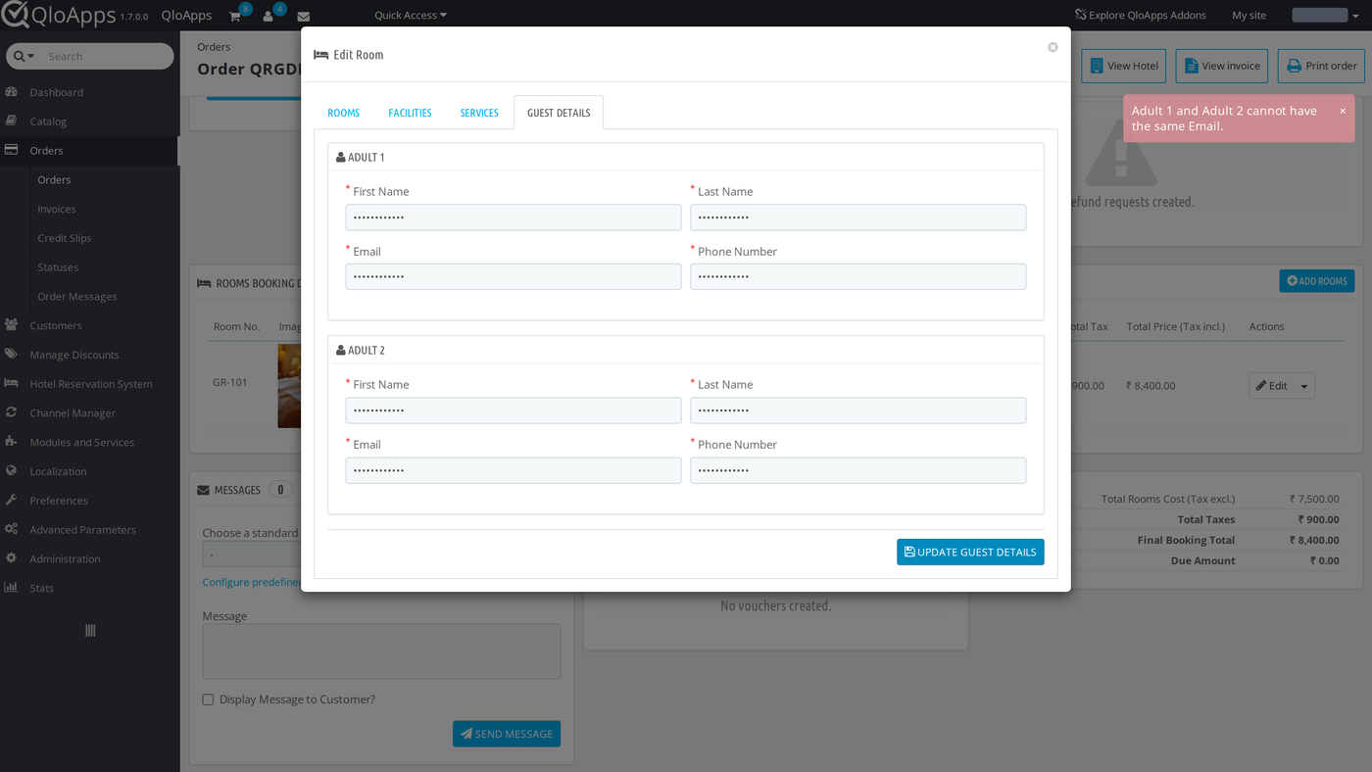Click the Advanced Parameters gears icon
1372x772 pixels.
click(x=12, y=529)
